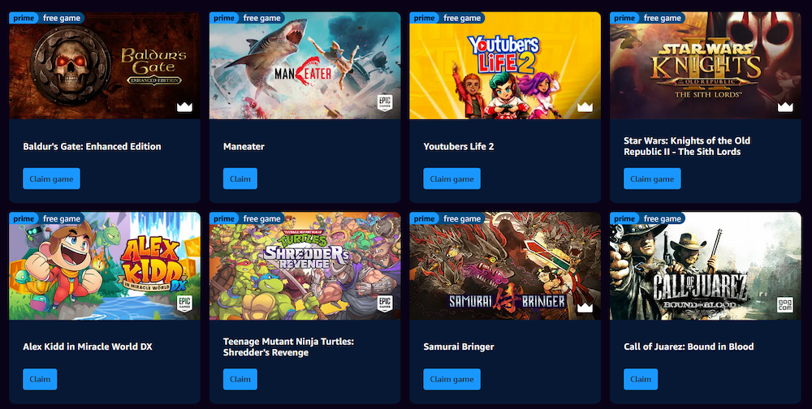812x409 pixels.
Task: Open the Samurai Bringer artwork thumbnail
Action: point(505,266)
